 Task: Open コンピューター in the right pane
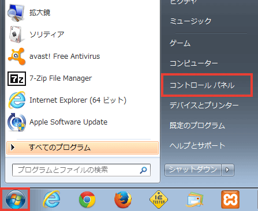(194, 63)
